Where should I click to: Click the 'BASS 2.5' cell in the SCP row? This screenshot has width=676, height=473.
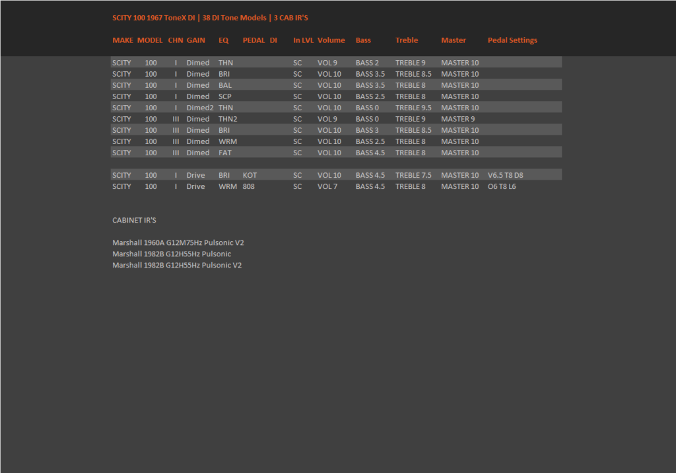370,96
